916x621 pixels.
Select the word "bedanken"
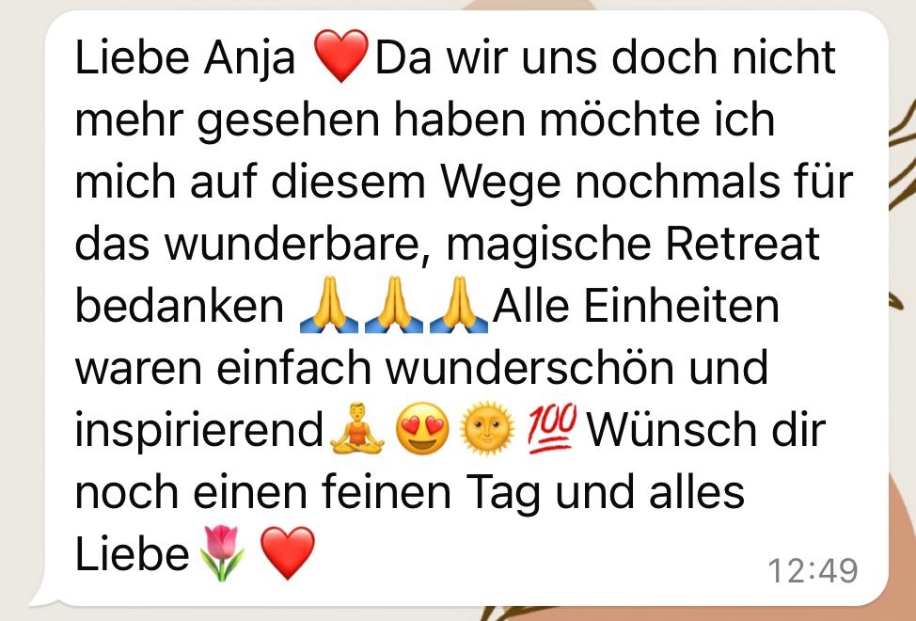(180, 306)
